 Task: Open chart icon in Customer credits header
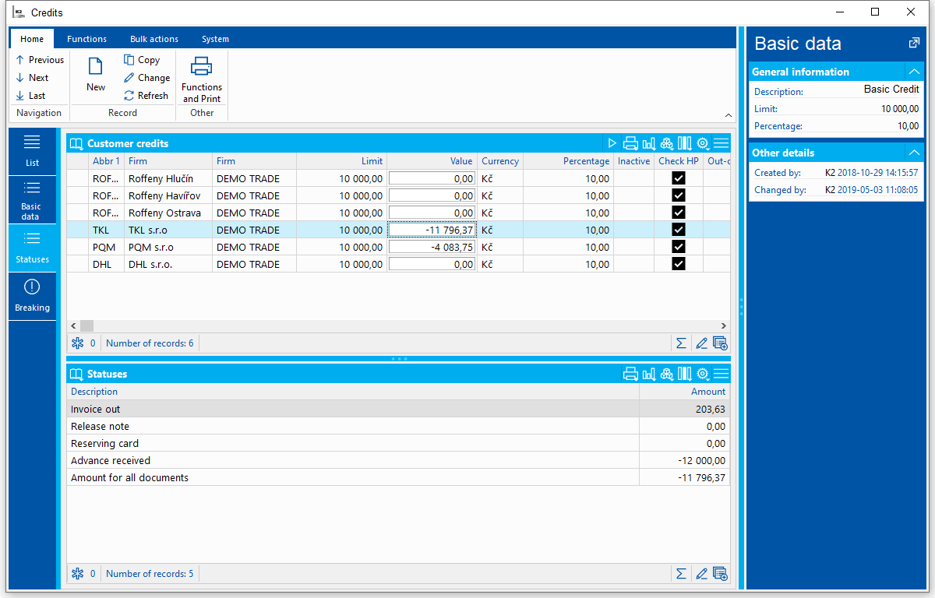coord(648,143)
